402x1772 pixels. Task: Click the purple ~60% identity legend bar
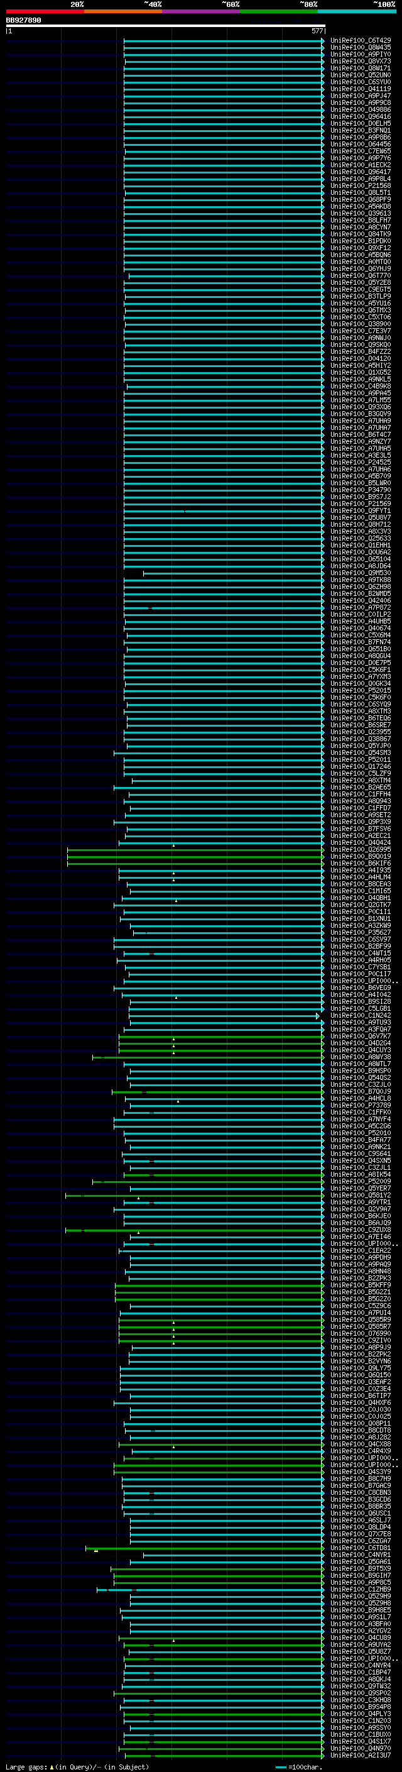pos(200,11)
